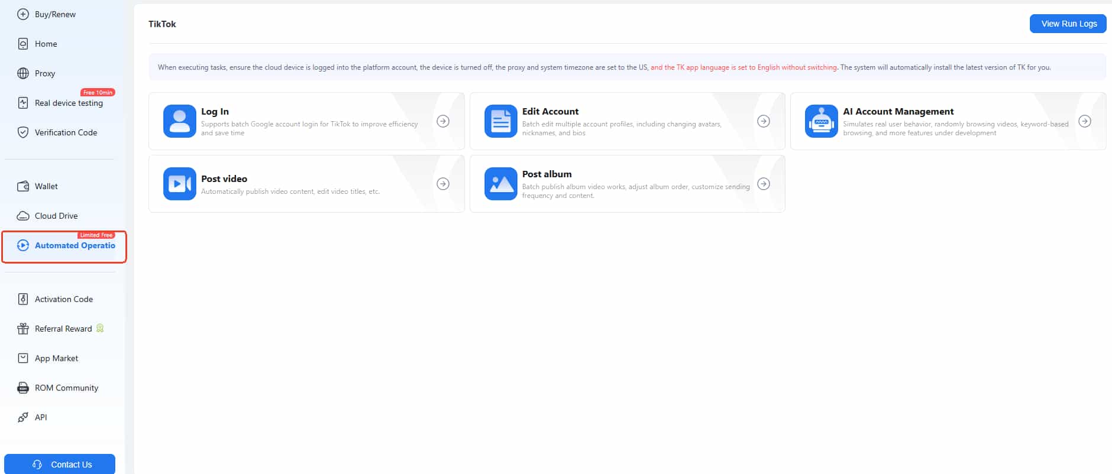Click the Automated Operation play icon
This screenshot has height=474, width=1112.
23,245
